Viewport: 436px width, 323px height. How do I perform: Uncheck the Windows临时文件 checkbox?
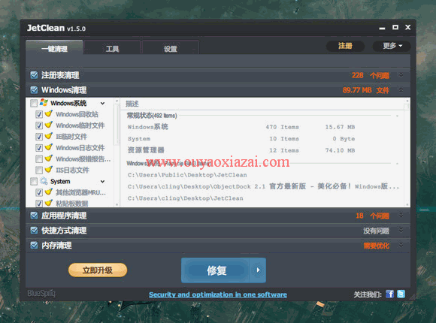pos(39,125)
